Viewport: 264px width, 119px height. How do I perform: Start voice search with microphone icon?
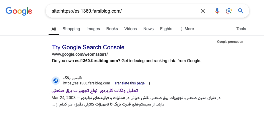217,11
